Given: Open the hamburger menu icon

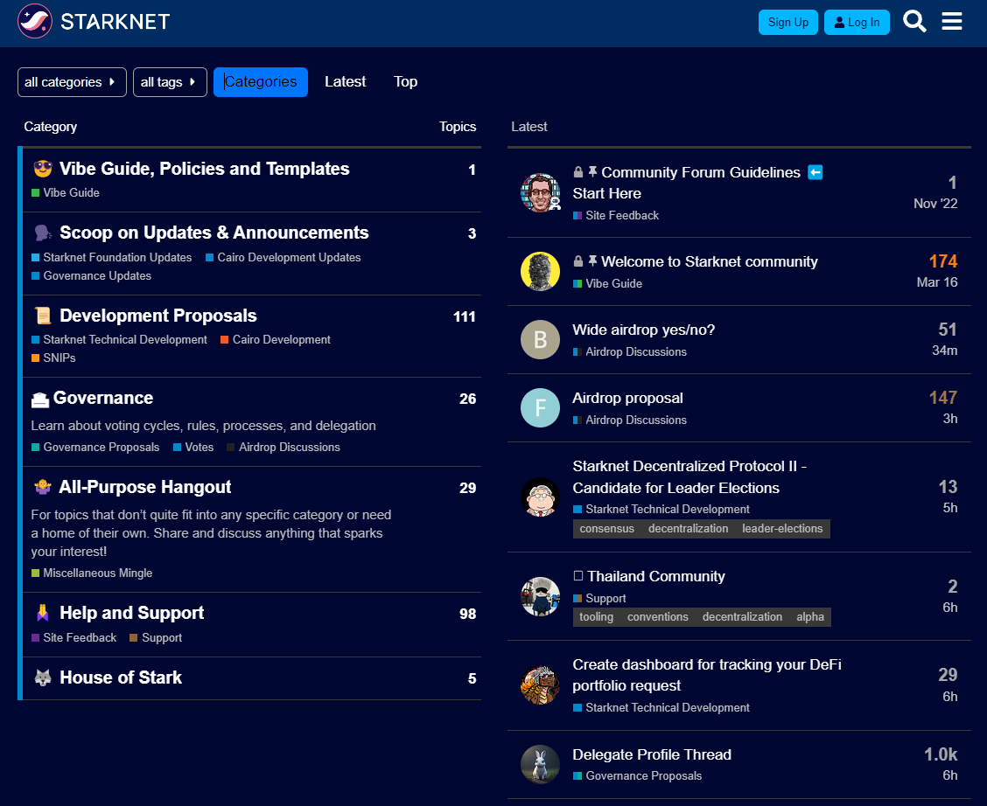Looking at the screenshot, I should point(952,21).
